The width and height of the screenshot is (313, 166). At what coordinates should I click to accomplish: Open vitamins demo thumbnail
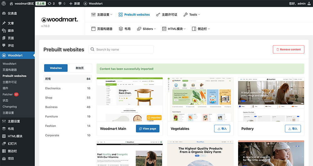click(130, 153)
